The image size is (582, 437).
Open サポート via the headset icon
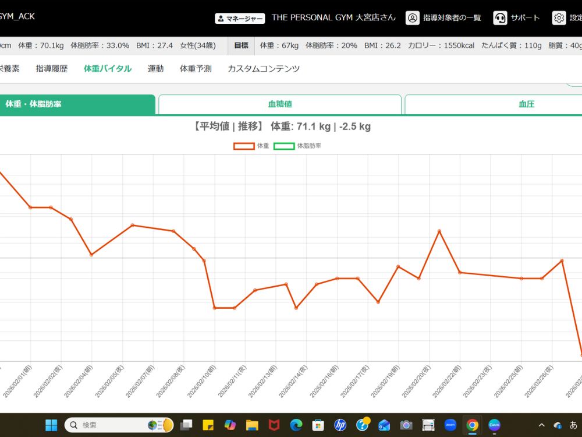point(500,18)
